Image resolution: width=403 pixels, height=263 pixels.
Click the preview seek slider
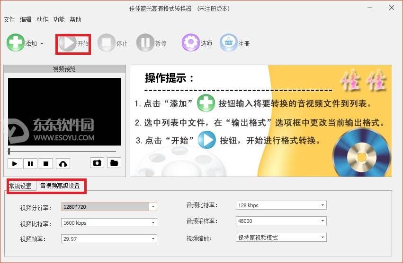click(x=62, y=152)
